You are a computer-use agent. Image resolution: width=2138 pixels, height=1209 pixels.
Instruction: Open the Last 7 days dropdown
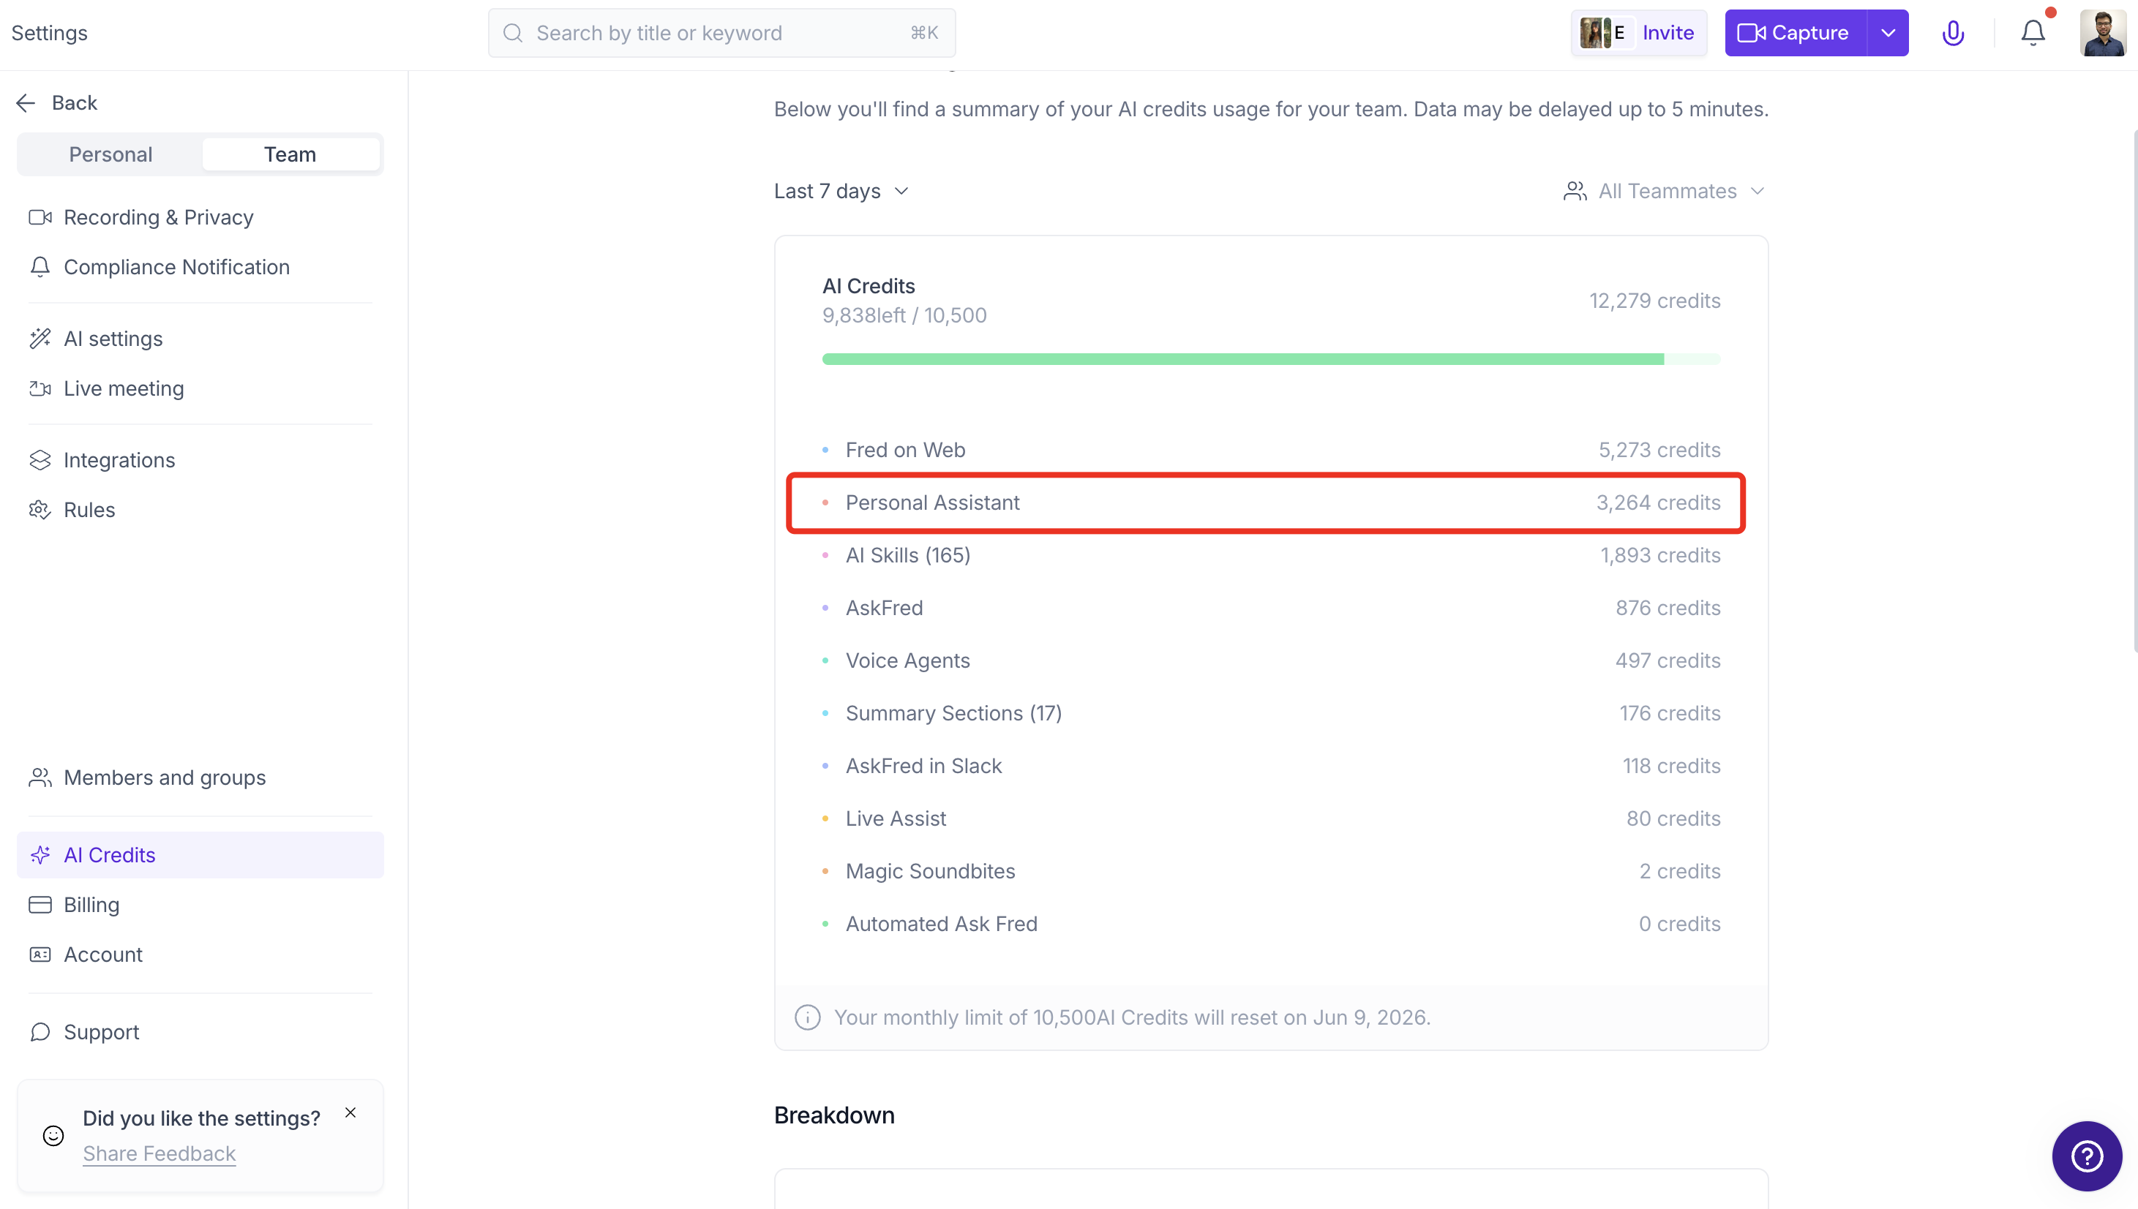click(841, 192)
